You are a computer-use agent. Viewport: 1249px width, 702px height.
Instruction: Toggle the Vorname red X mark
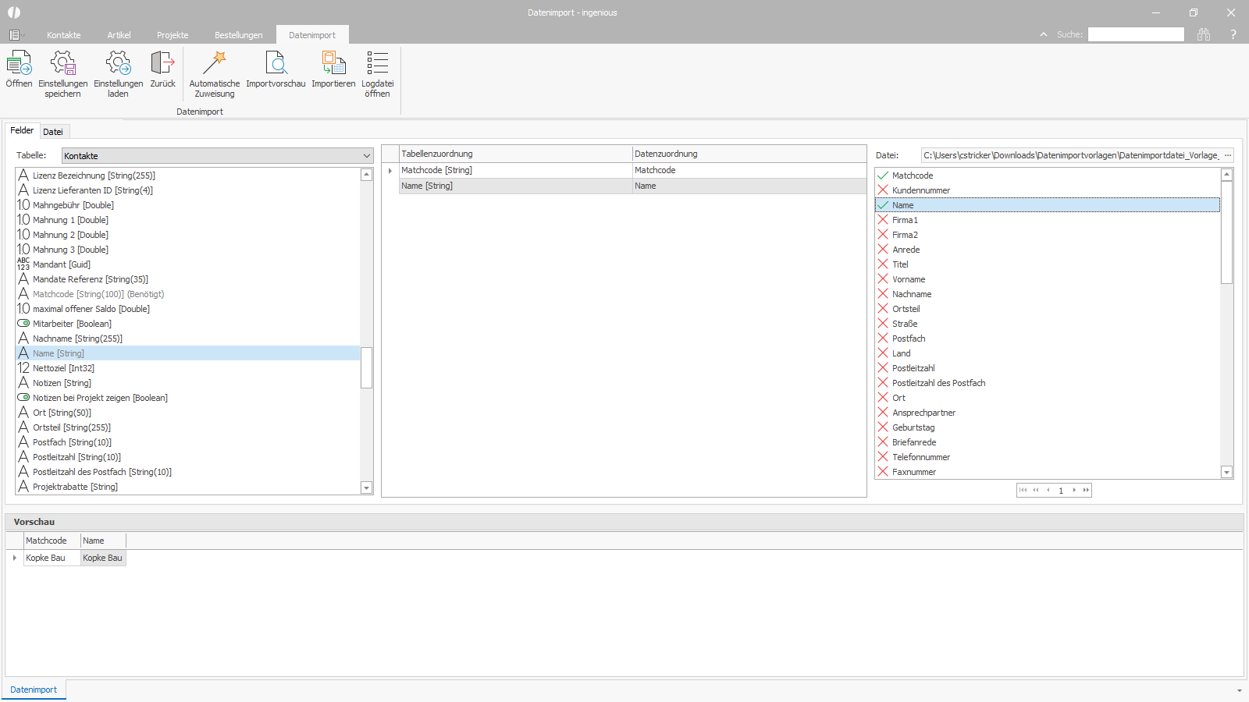(x=883, y=279)
